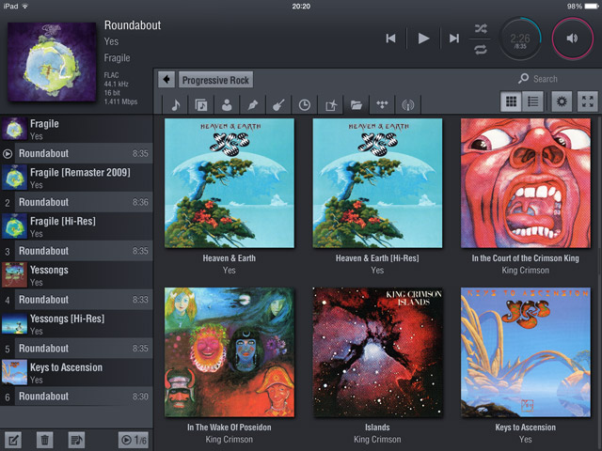
Task: Open recently played clock icon
Action: [305, 104]
